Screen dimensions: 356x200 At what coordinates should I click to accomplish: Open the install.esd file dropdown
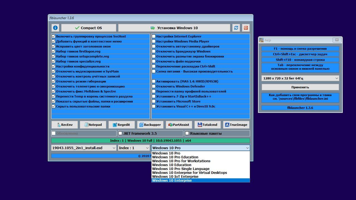tap(84, 148)
